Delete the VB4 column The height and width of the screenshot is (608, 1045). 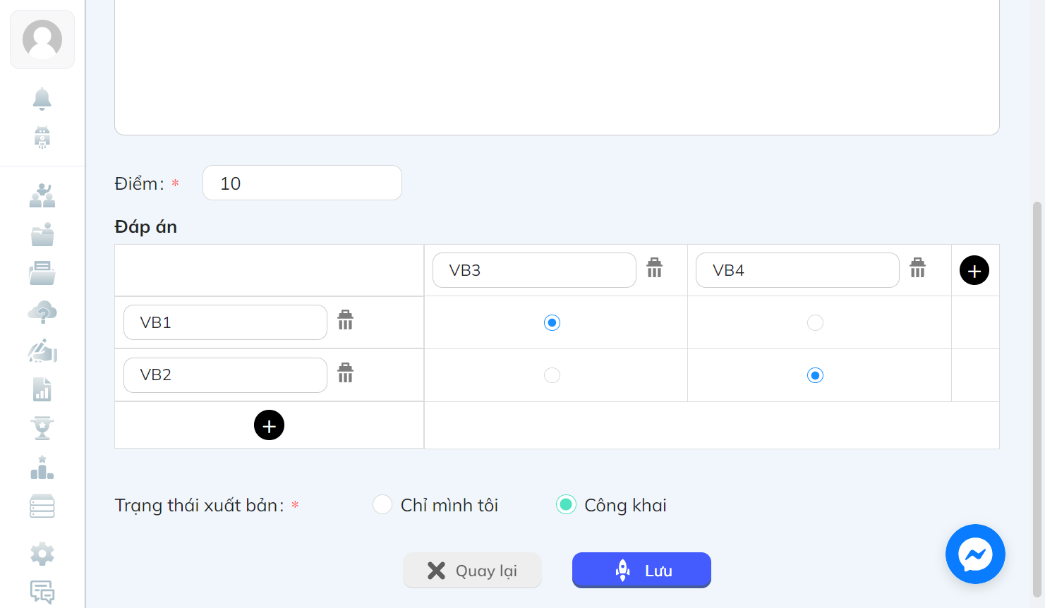coord(917,268)
